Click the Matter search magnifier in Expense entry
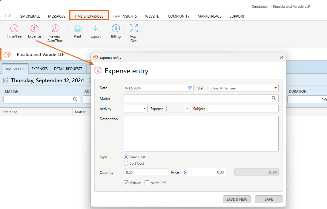 pyautogui.click(x=274, y=98)
